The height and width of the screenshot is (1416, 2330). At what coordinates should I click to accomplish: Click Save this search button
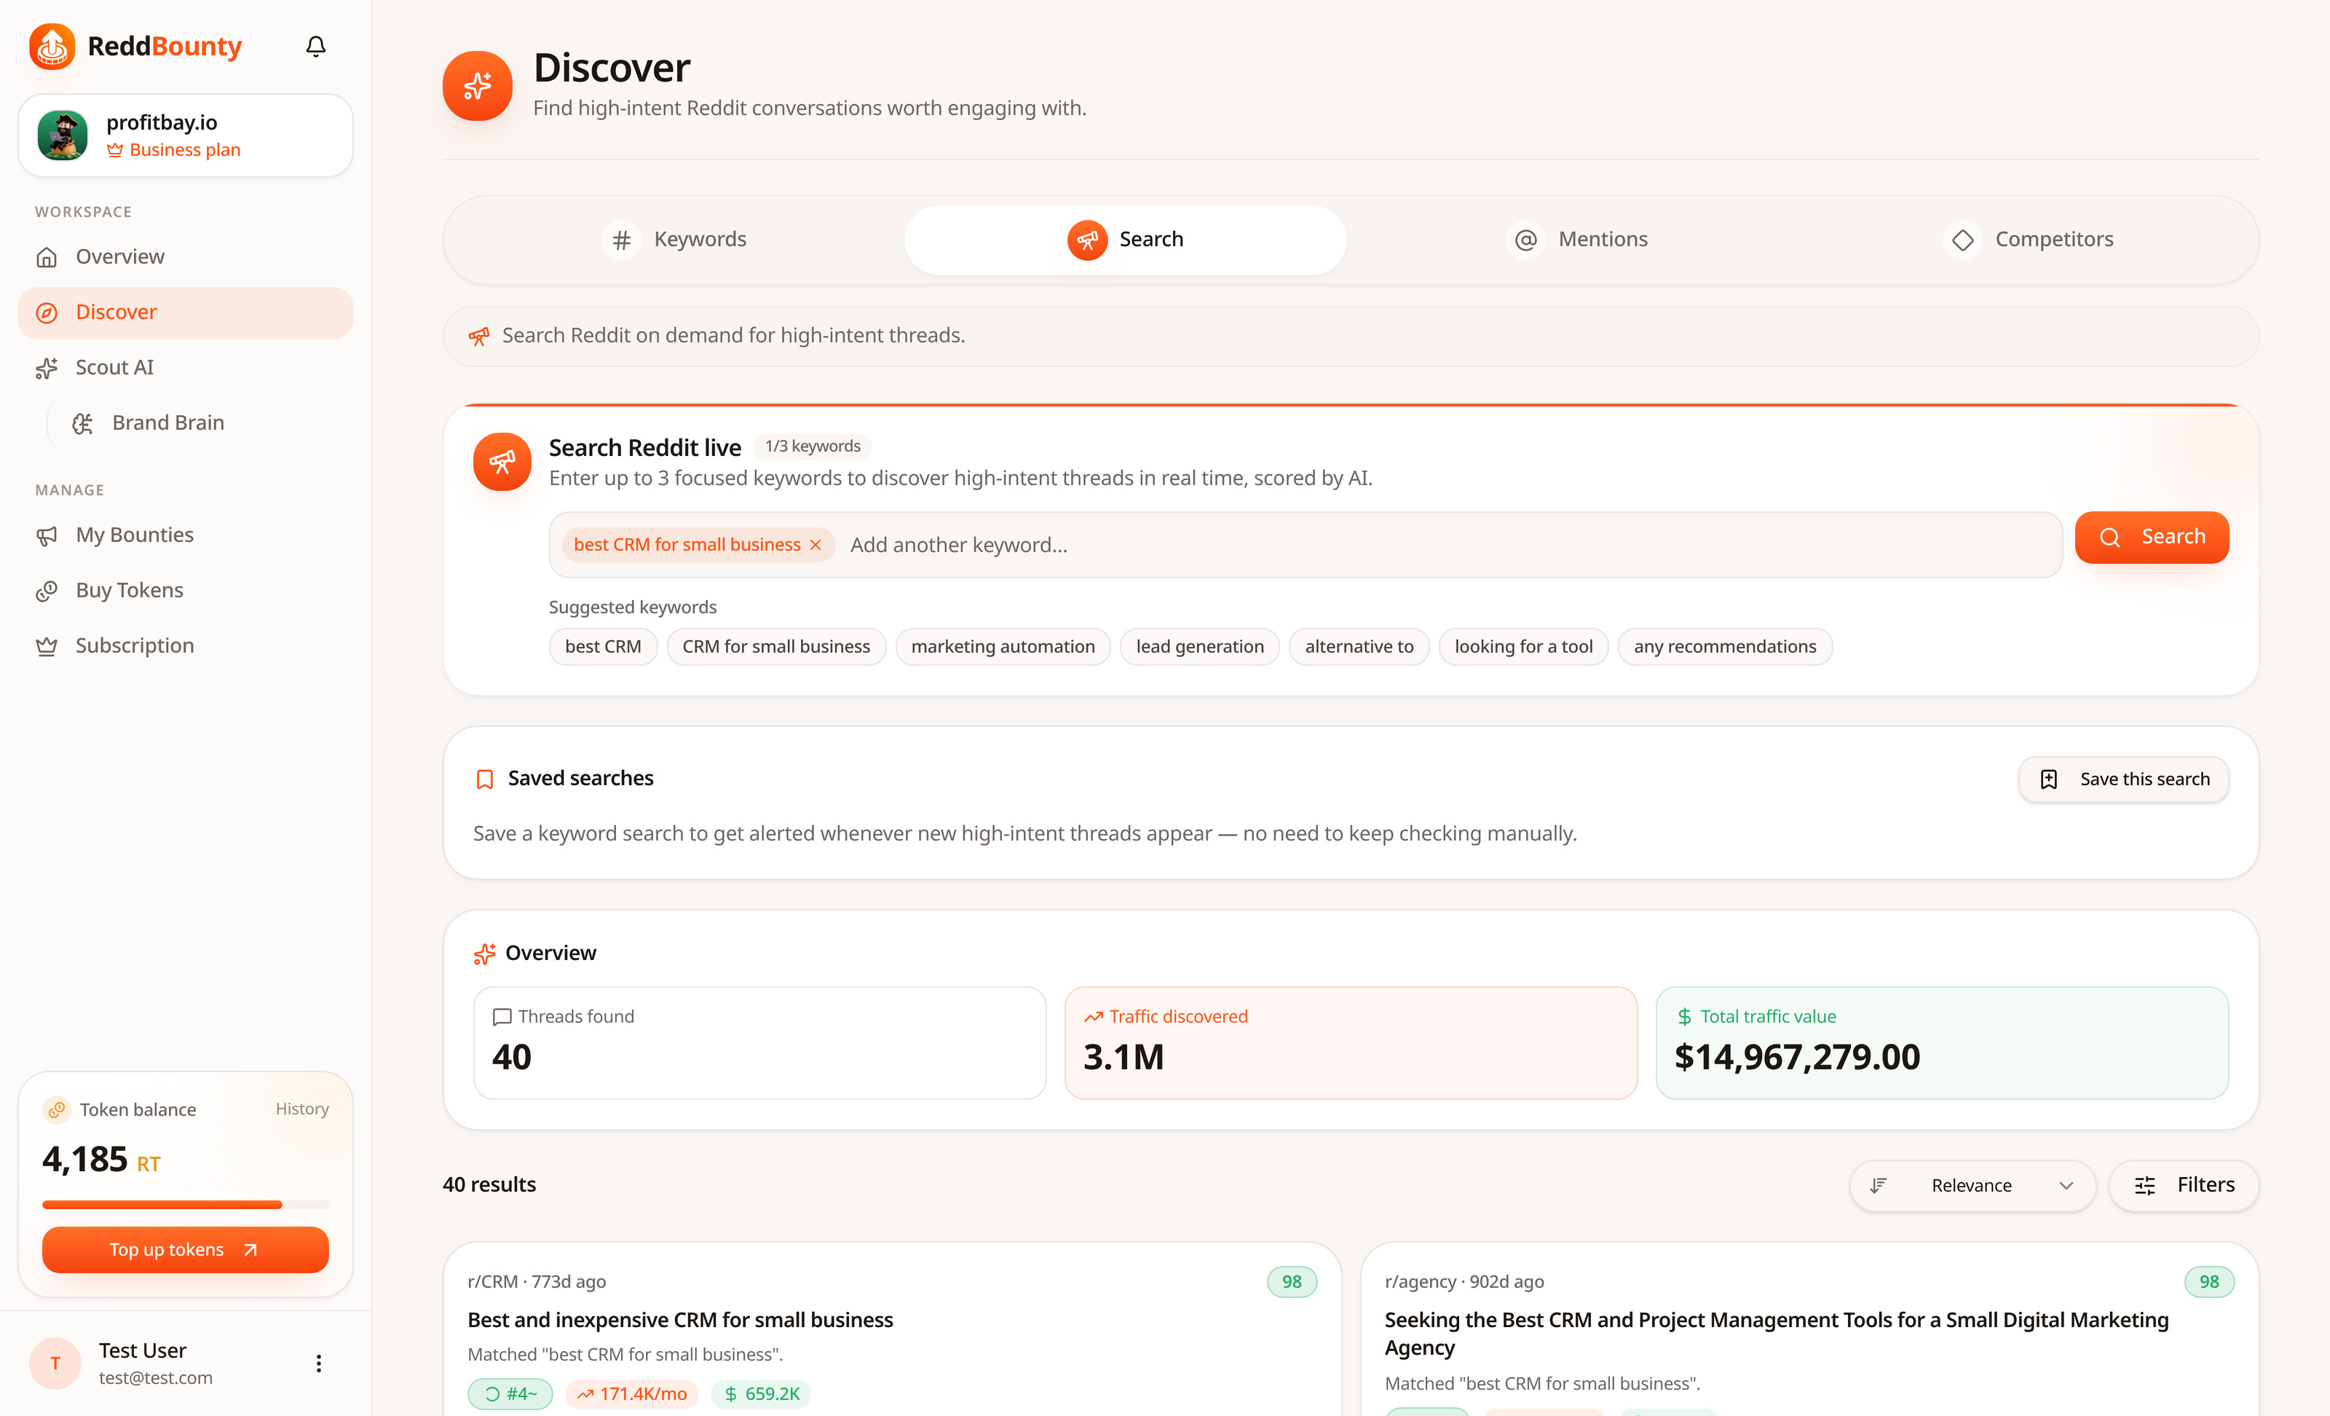[x=2123, y=779]
